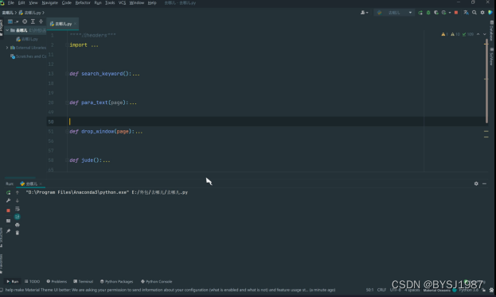Collapse all in Project panel toolbar

click(x=41, y=21)
